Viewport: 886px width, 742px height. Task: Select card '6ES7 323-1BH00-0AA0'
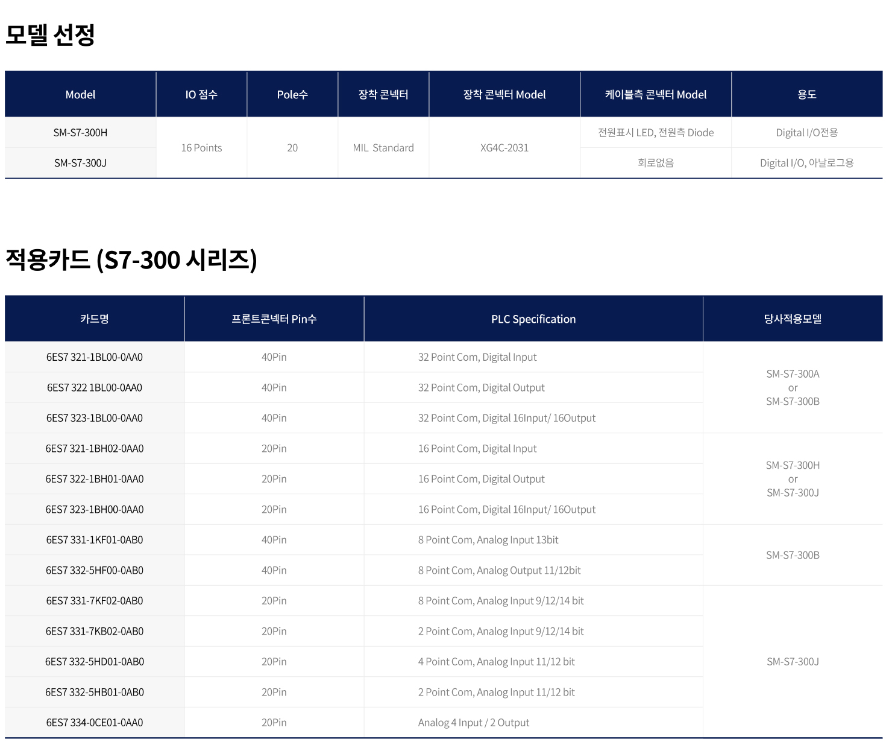click(95, 509)
